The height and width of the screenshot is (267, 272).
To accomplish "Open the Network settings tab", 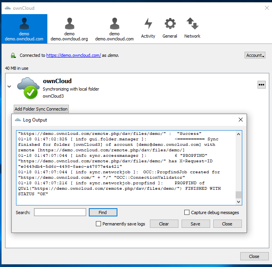I will (x=192, y=28).
